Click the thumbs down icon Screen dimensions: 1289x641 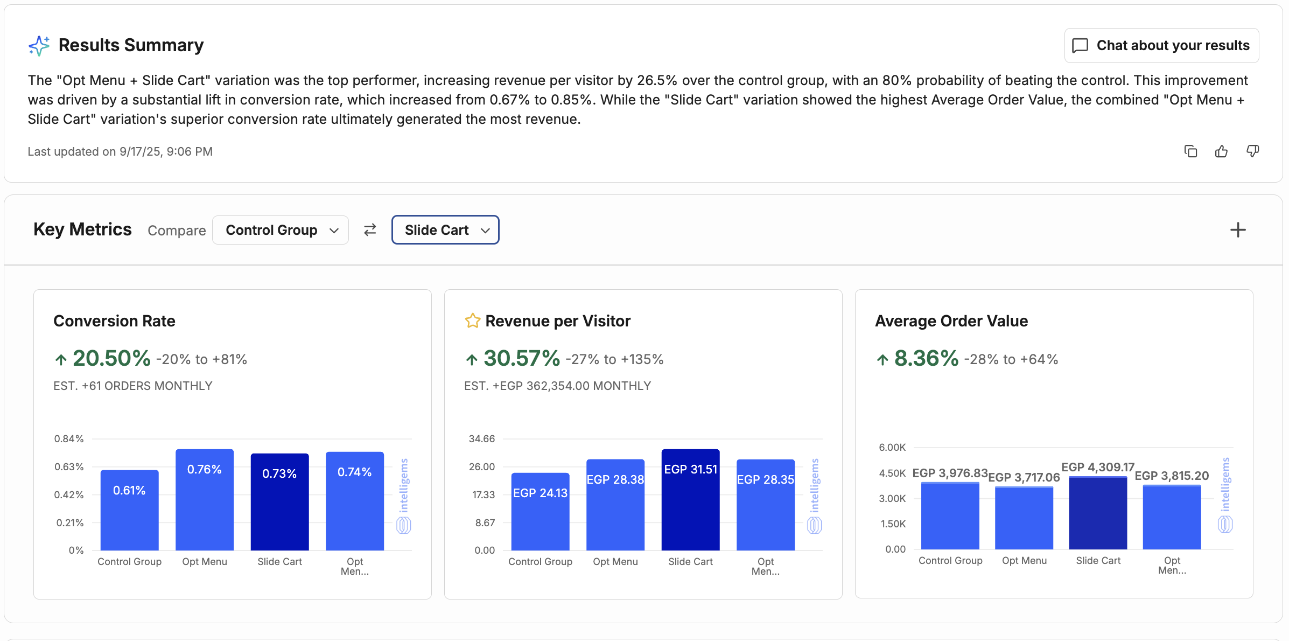[1252, 151]
